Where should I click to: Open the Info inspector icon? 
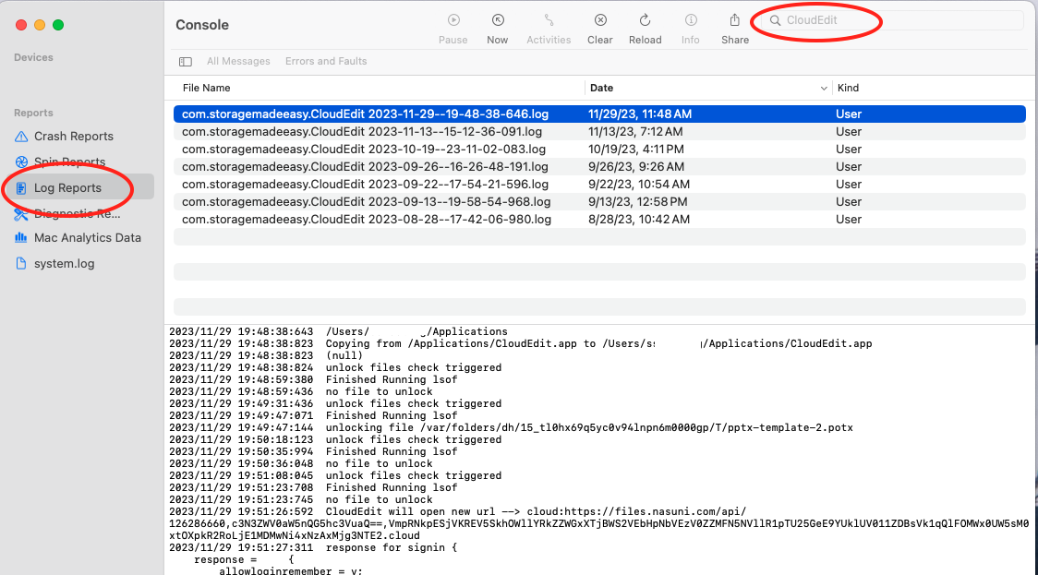690,20
